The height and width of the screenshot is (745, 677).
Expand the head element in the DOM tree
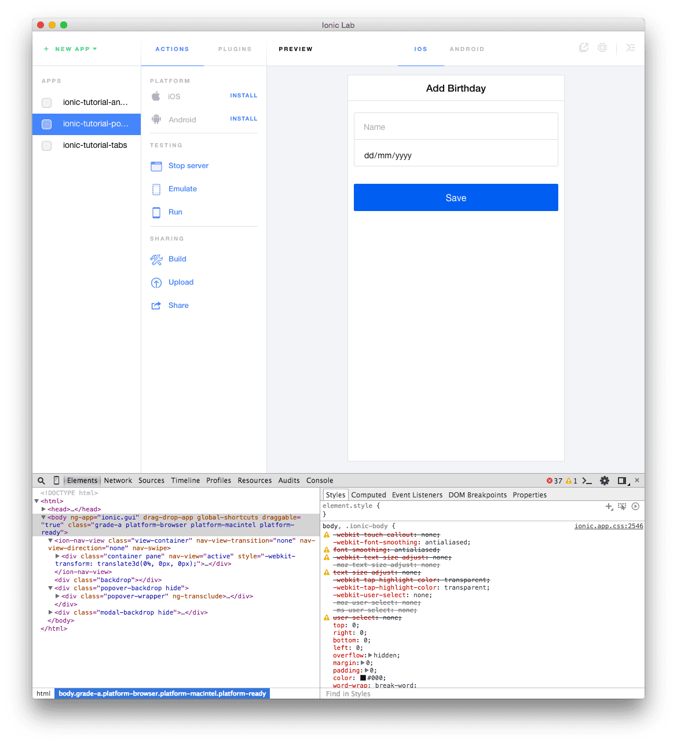pyautogui.click(x=43, y=509)
